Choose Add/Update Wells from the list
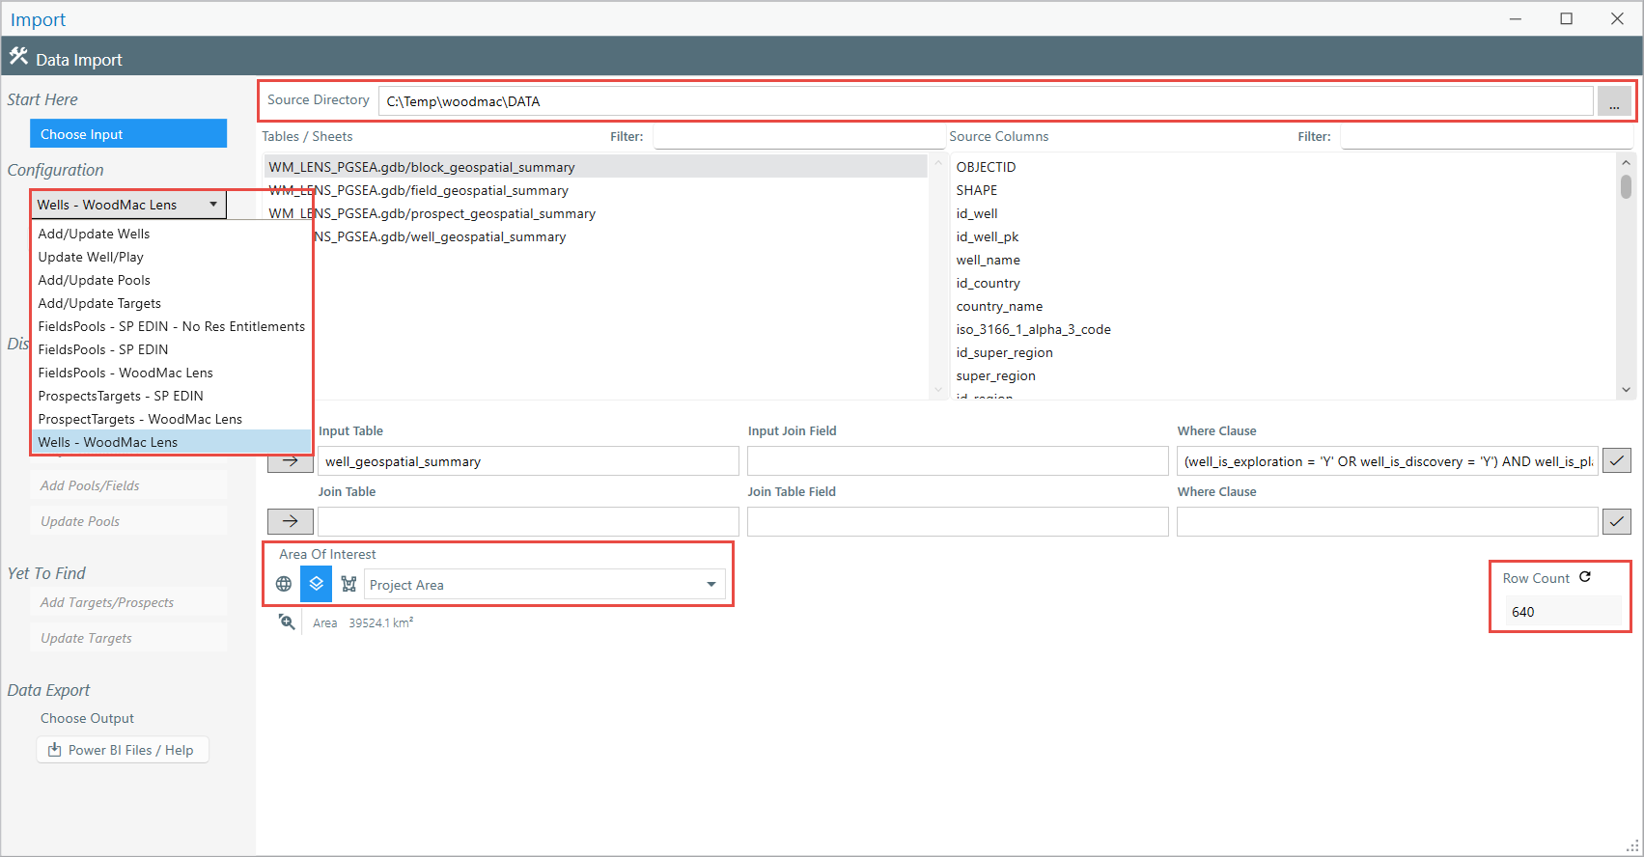This screenshot has width=1644, height=857. point(172,234)
